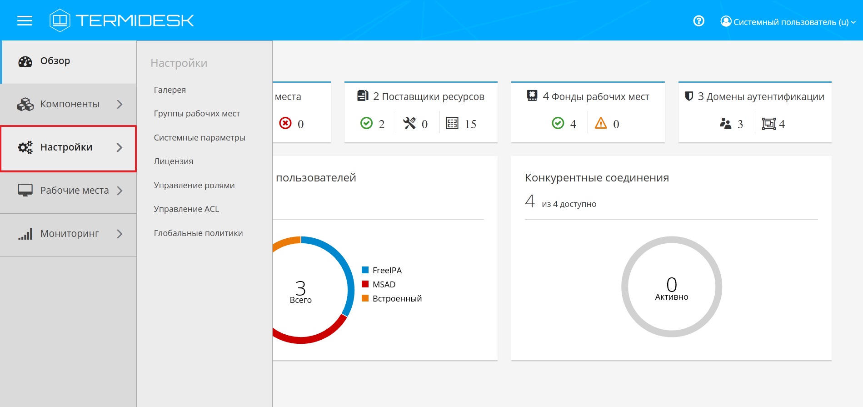Click the maintenance tools wrench icon
Screen dimensions: 863x407
click(x=409, y=123)
